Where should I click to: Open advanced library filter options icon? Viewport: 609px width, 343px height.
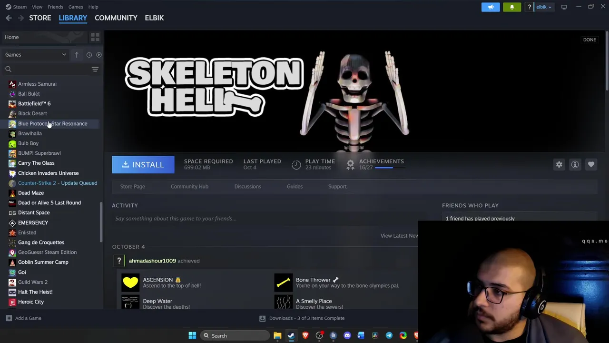pos(95,69)
